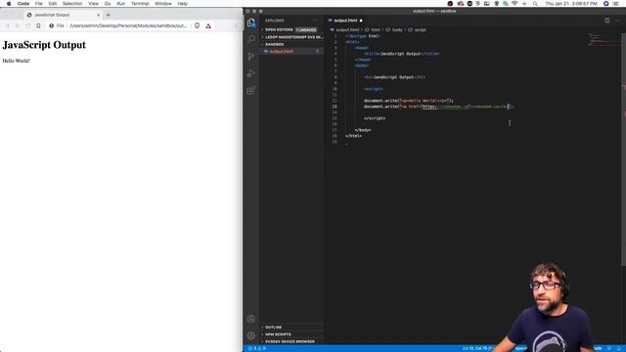
Task: Open the Source Control view
Action: (251, 57)
